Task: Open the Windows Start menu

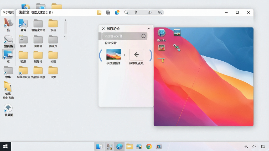Action: tap(6, 147)
